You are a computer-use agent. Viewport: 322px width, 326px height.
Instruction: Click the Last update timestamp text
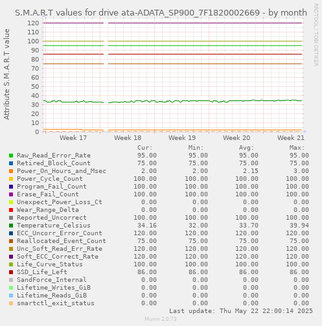click(241, 311)
